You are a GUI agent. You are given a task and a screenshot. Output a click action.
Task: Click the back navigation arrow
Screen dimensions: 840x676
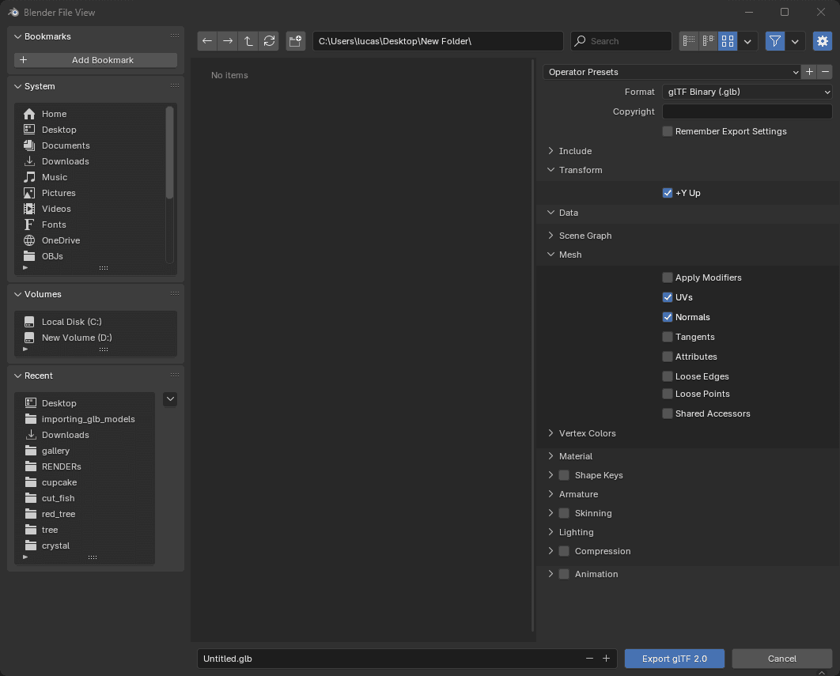point(207,41)
